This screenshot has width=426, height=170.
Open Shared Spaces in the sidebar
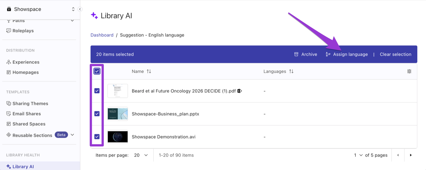[29, 124]
